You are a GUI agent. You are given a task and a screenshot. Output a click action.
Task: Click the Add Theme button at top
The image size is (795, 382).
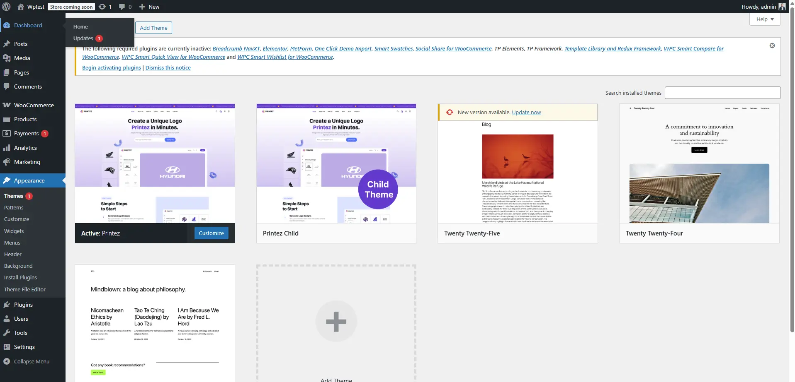(x=153, y=28)
